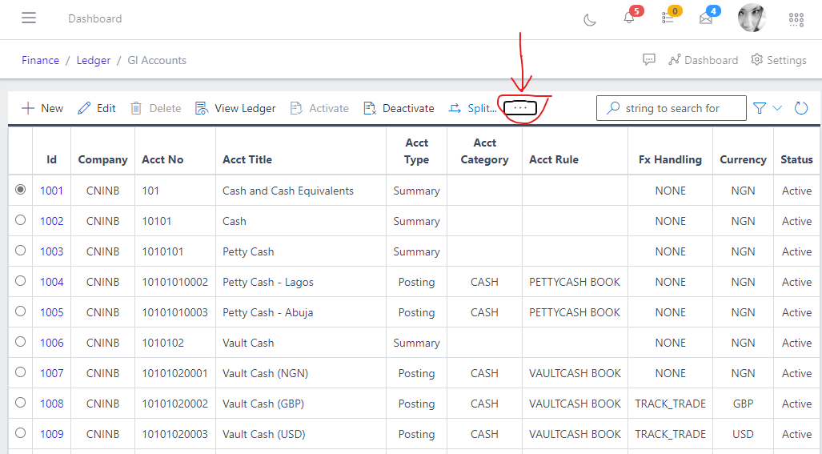Select the radio for account 1004
The height and width of the screenshot is (454, 822).
pos(21,280)
